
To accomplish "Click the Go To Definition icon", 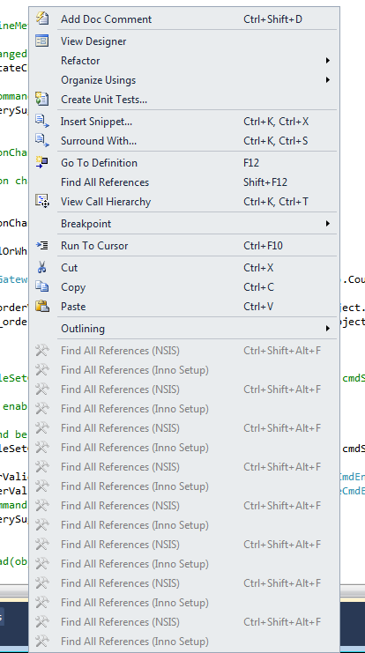I will 42,162.
